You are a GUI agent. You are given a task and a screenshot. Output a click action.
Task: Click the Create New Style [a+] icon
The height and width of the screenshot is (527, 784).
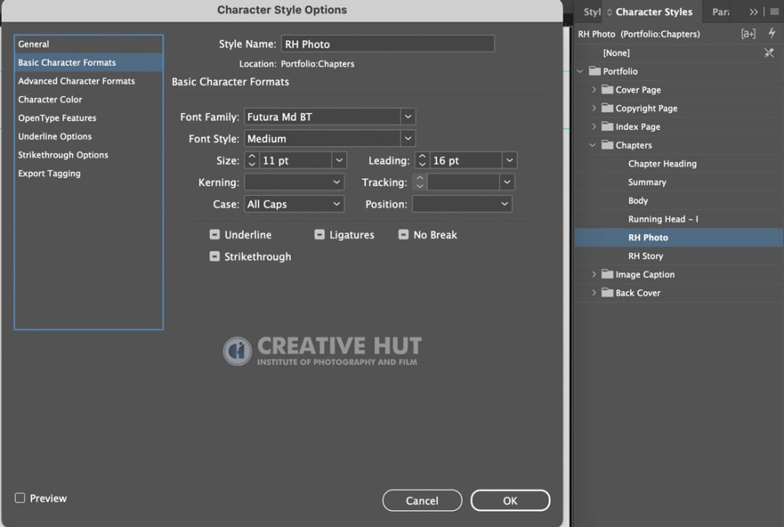(748, 34)
